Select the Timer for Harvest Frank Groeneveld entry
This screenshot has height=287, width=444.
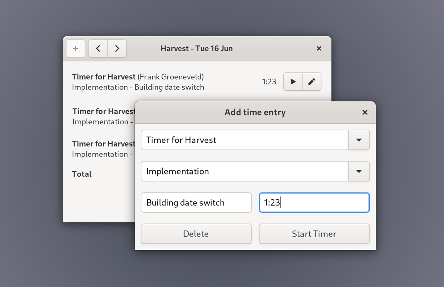(138, 82)
